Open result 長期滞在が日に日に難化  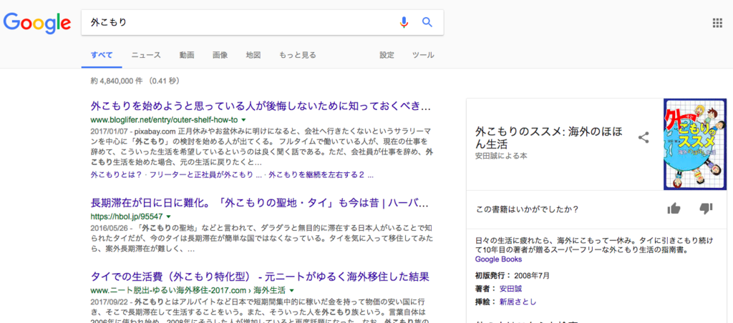coord(259,203)
